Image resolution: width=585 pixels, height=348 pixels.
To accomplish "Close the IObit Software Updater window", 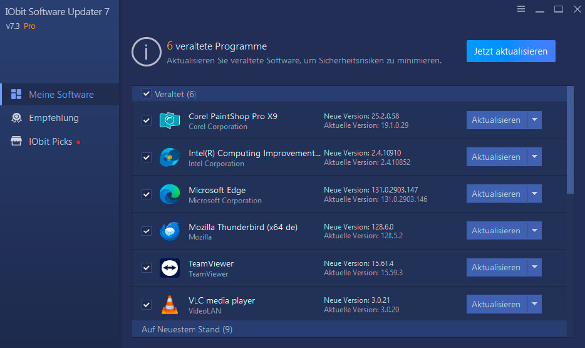I will 577,9.
